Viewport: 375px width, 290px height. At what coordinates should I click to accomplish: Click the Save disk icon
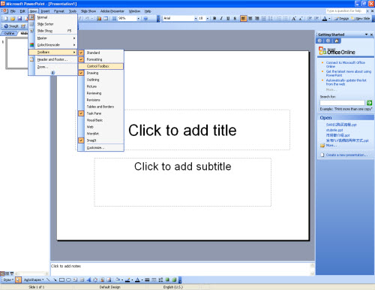tap(19, 19)
